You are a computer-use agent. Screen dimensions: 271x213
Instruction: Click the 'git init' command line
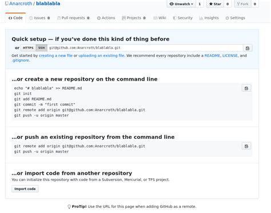pyautogui.click(x=23, y=94)
